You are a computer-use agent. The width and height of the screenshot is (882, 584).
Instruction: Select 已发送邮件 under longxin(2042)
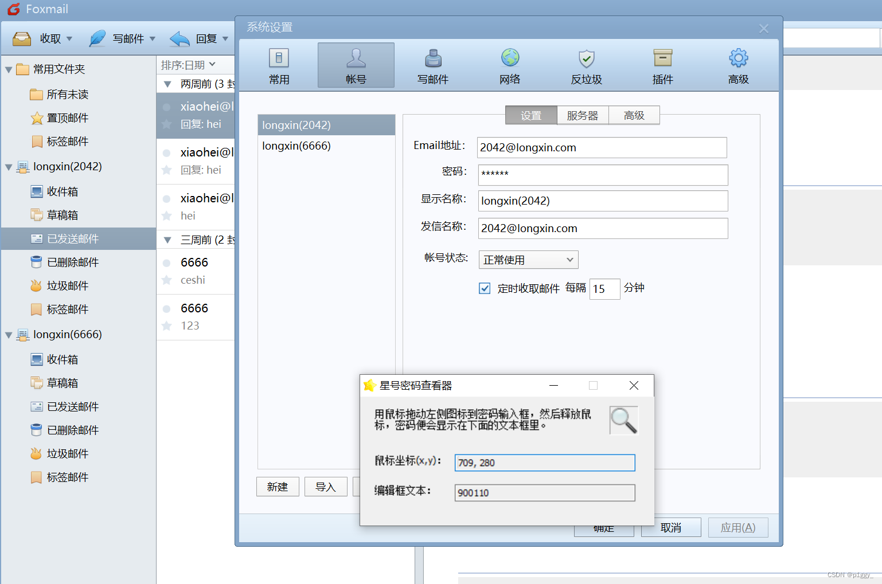point(79,238)
